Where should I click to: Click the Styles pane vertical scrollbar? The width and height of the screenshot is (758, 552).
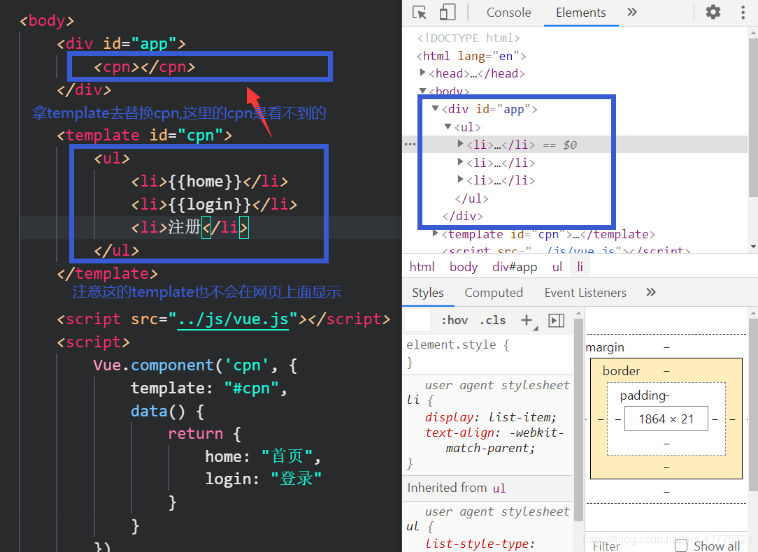[579, 420]
